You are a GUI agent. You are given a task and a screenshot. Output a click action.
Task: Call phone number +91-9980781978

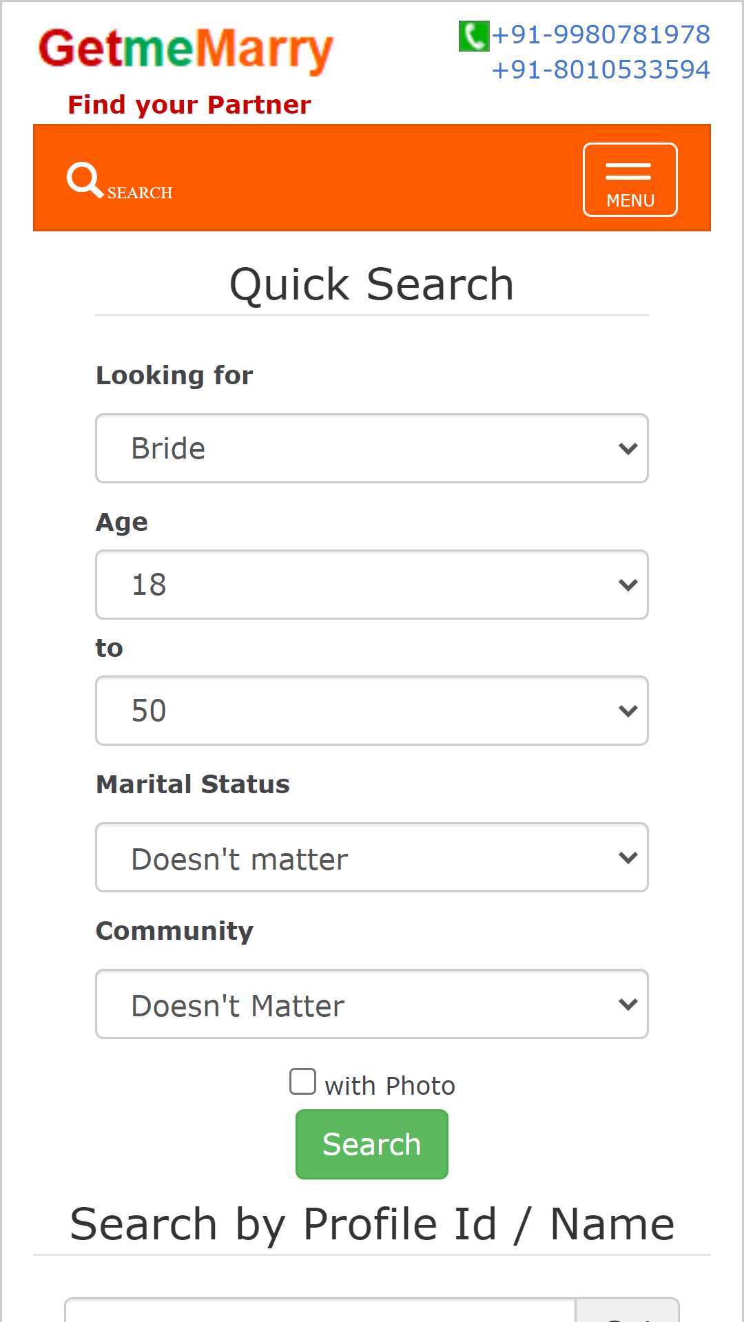point(601,34)
